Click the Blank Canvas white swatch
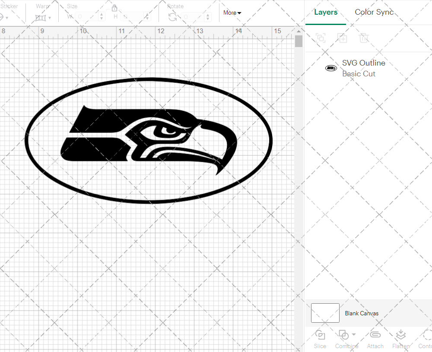The image size is (432, 352). 325,313
